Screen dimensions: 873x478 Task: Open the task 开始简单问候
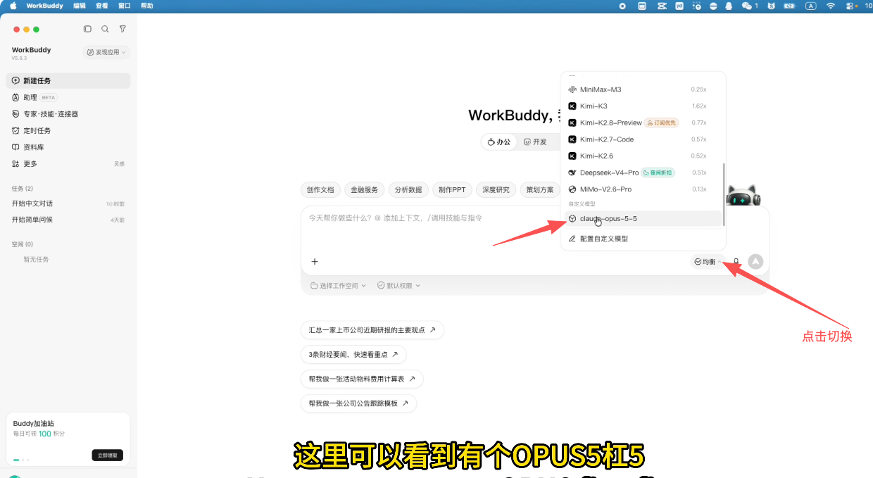click(x=68, y=220)
